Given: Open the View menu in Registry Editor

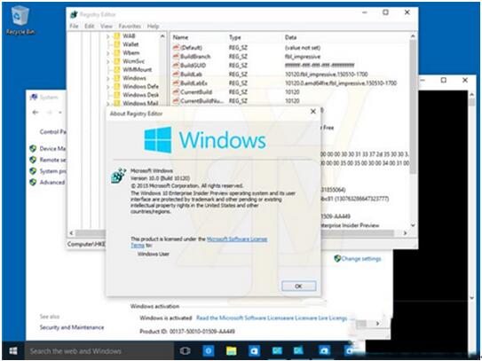Looking at the screenshot, I should (107, 26).
